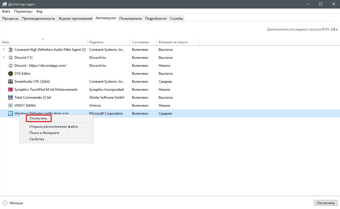340x209 pixels.
Task: Click the G10-Editor icon
Action: (11, 74)
